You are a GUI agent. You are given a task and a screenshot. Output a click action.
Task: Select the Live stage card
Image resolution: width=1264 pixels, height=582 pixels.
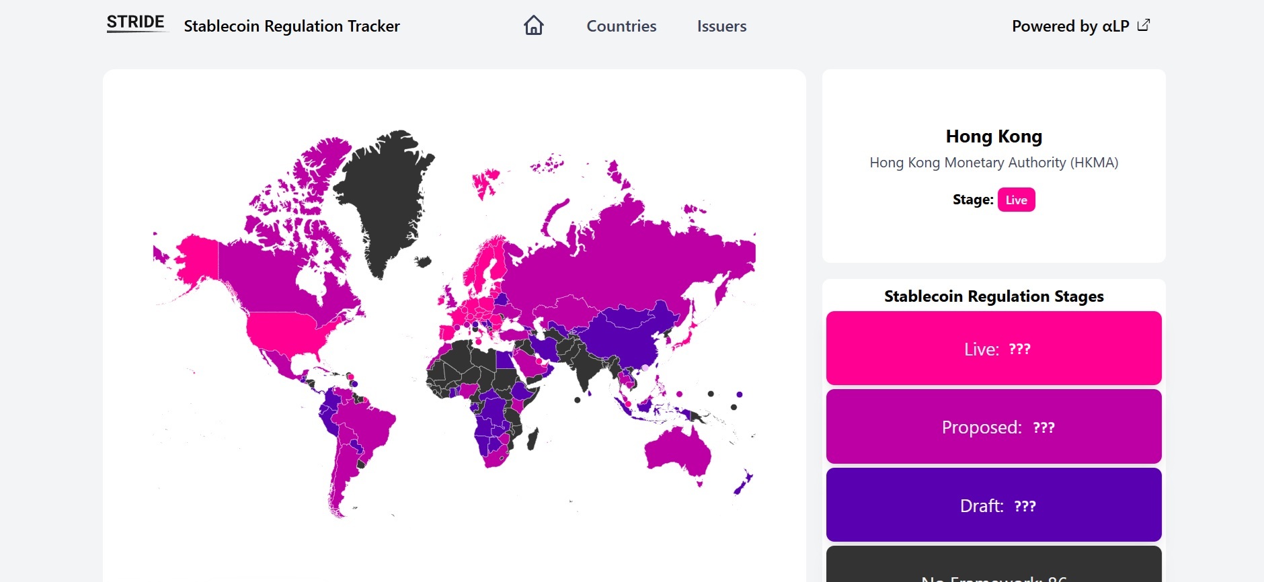tap(994, 348)
